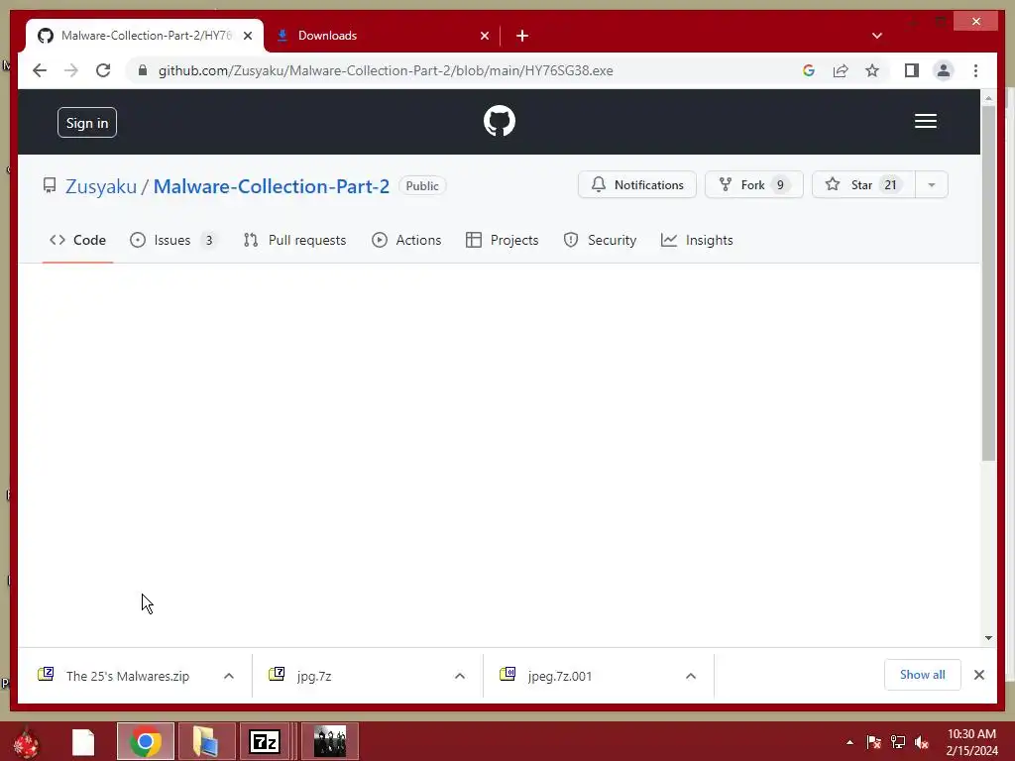This screenshot has height=761, width=1015.
Task: Expand the tab search chevron
Action: 877,36
